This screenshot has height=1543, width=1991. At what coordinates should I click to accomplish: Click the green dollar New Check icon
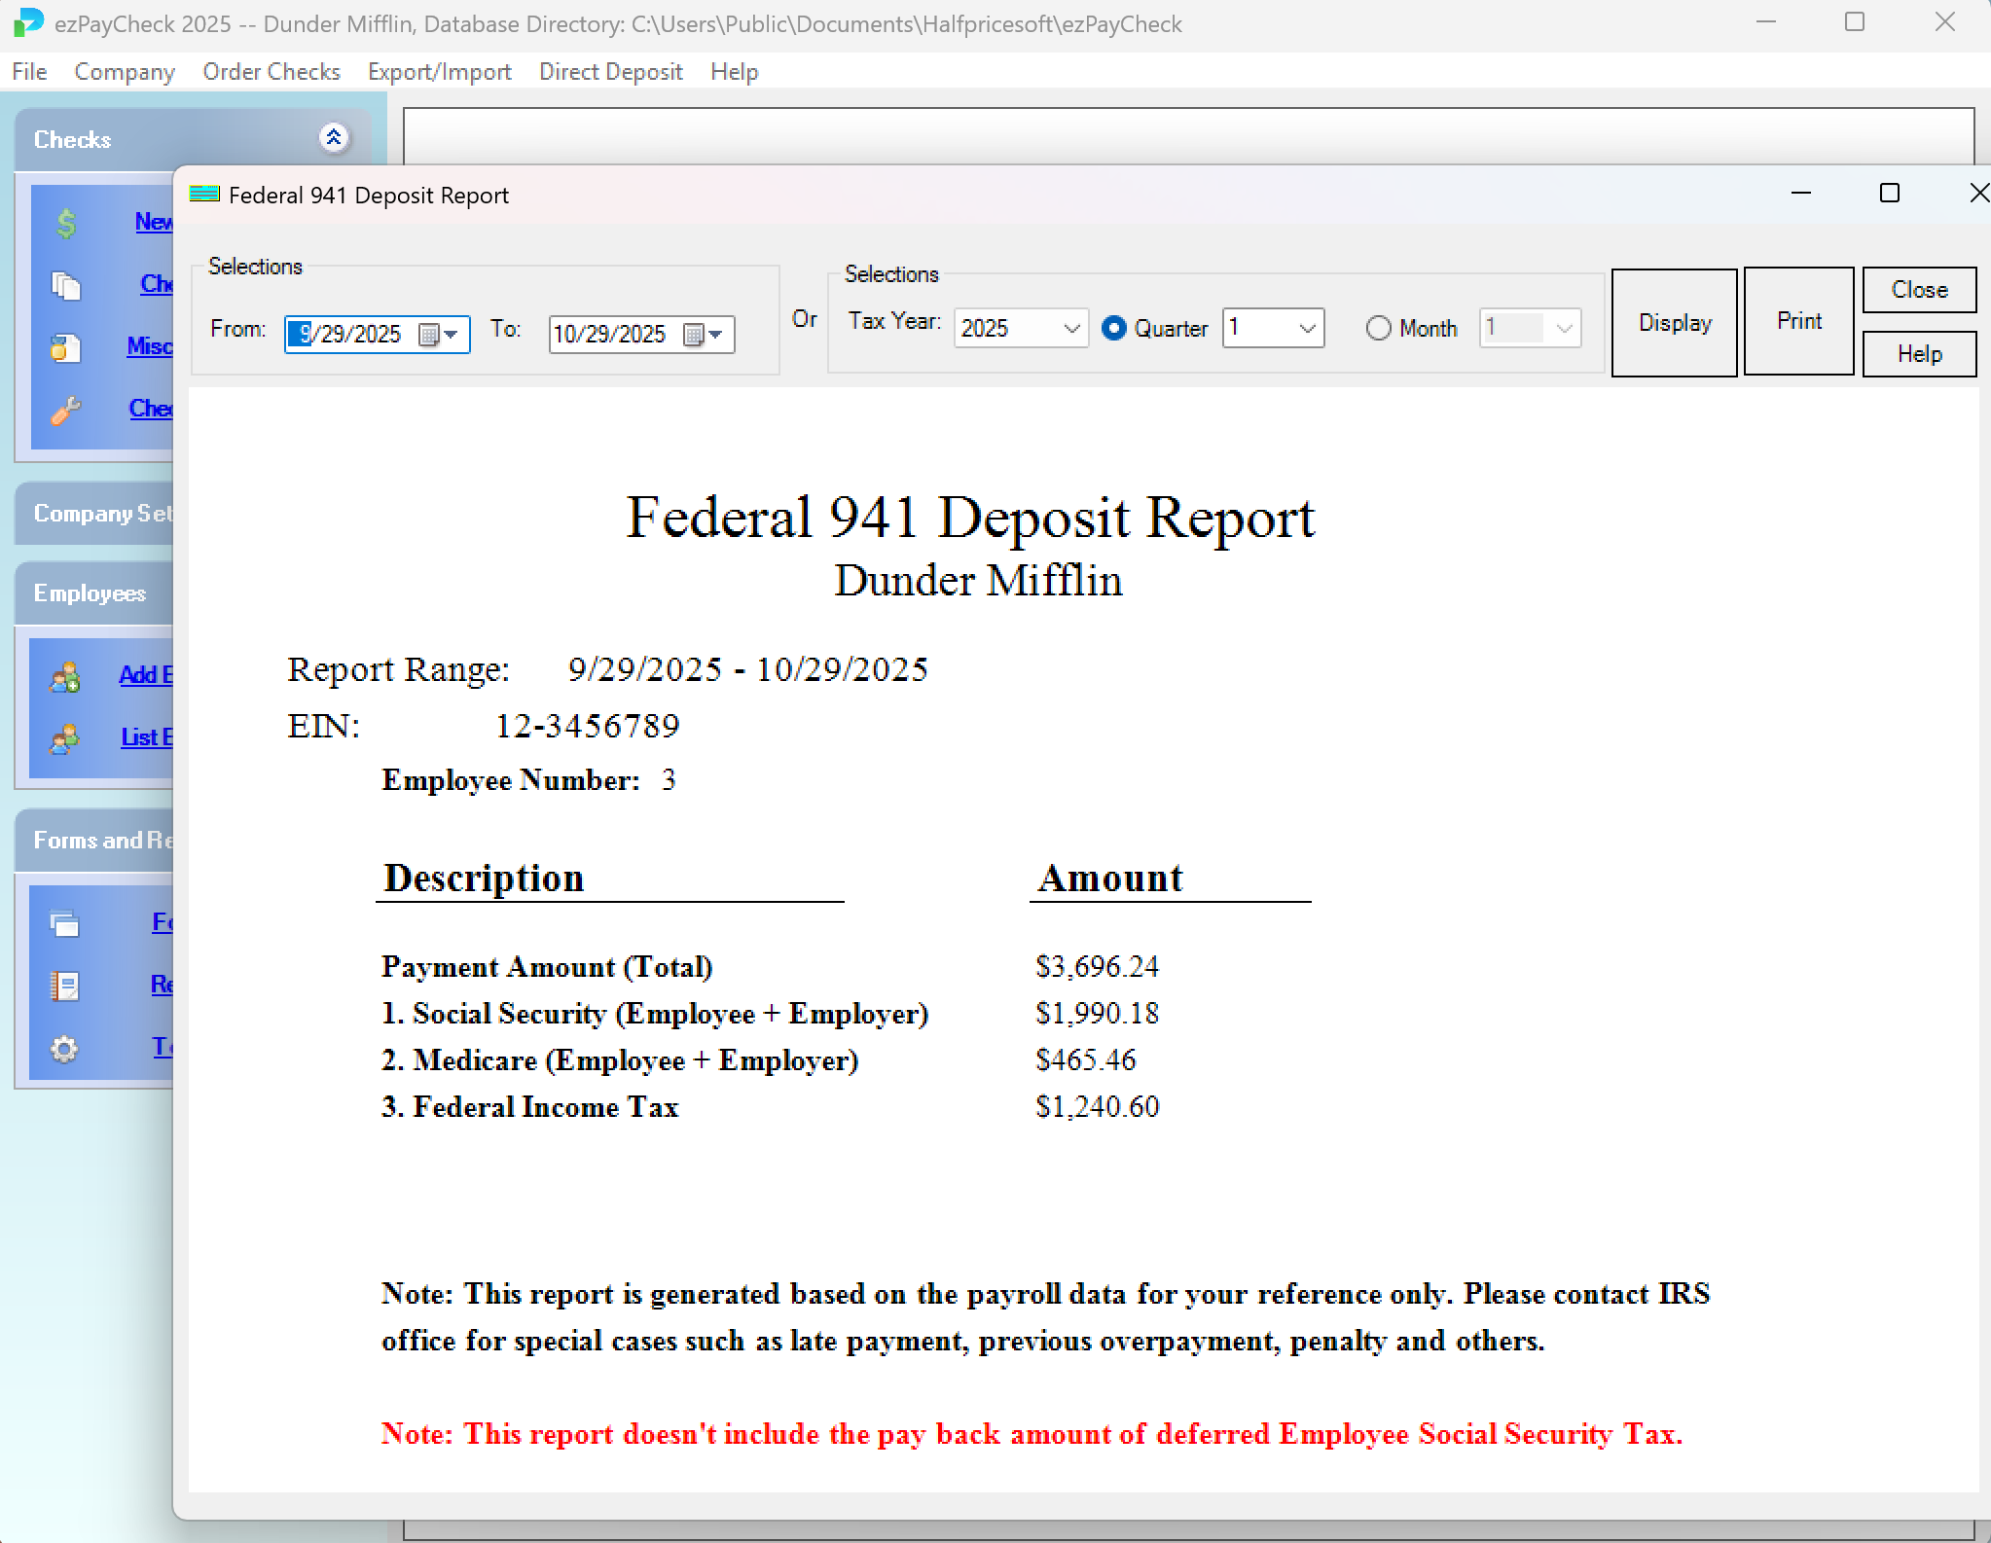tap(66, 224)
